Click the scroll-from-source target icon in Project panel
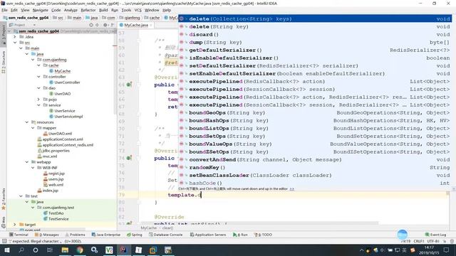The width and height of the screenshot is (456, 256). (91, 25)
